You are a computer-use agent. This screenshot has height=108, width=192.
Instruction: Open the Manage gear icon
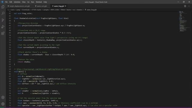pyautogui.click(x=3, y=104)
